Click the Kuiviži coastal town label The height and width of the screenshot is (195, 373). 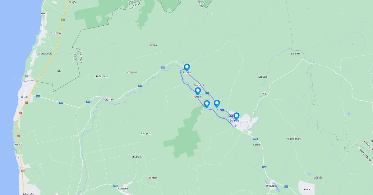pos(19,145)
